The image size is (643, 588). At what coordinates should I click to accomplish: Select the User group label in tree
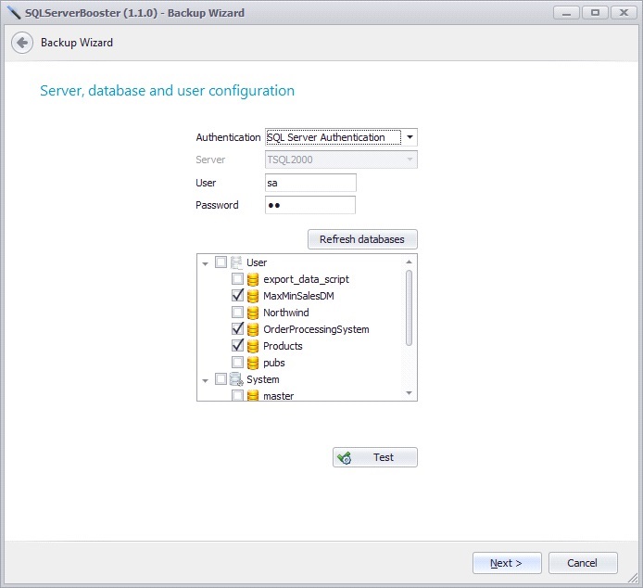(x=257, y=262)
